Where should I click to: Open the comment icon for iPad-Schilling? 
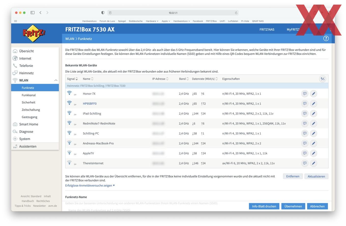point(305,113)
